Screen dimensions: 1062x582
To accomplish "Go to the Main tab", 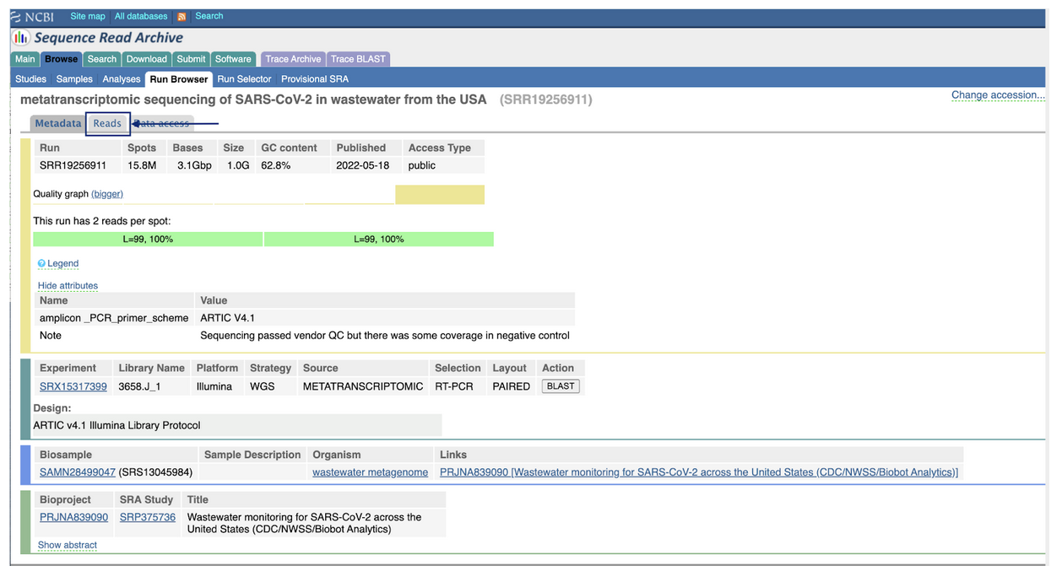I will pos(25,59).
